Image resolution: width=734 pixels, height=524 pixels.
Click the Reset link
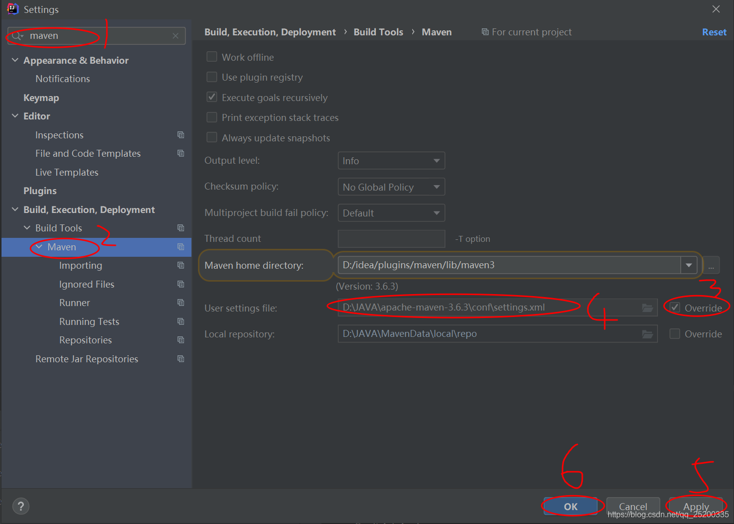click(x=714, y=32)
